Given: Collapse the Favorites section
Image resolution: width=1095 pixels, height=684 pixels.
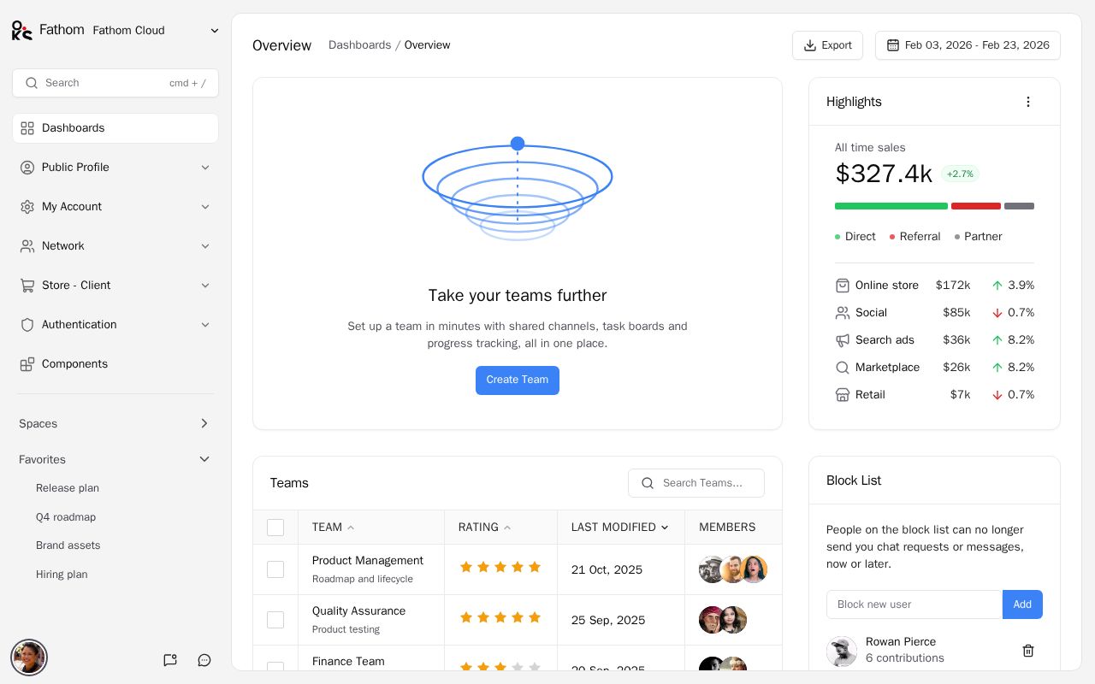Looking at the screenshot, I should click(115, 460).
